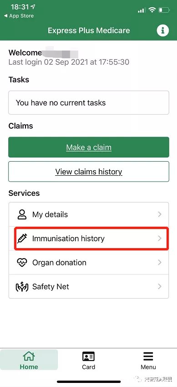177x387 pixels.
Task: Expand My details with its chevron
Action: click(x=160, y=214)
